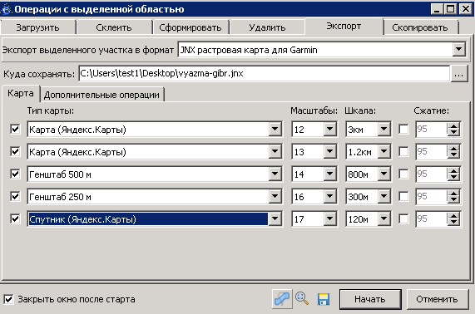
Task: Expand the Генштаб 250 м map type dropdown
Action: click(275, 196)
